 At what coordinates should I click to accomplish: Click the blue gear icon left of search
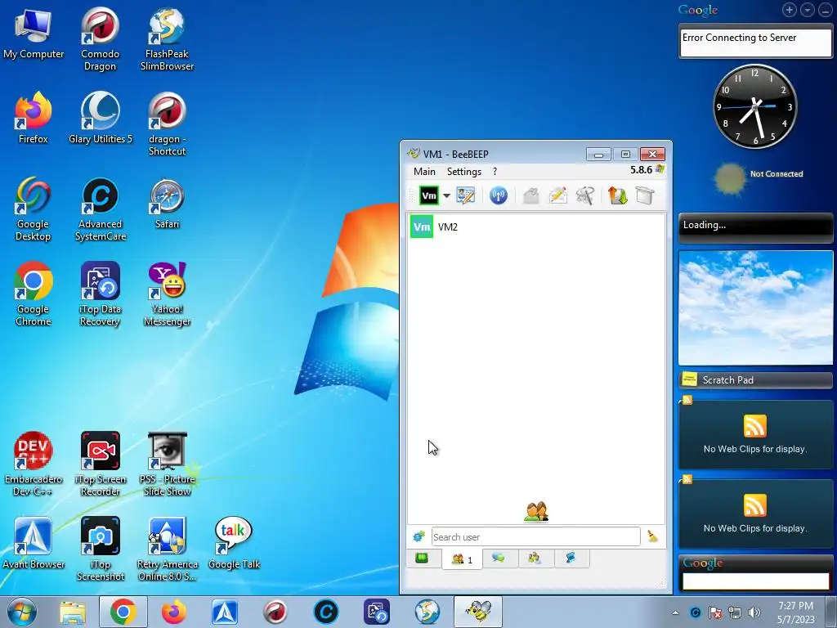click(419, 536)
